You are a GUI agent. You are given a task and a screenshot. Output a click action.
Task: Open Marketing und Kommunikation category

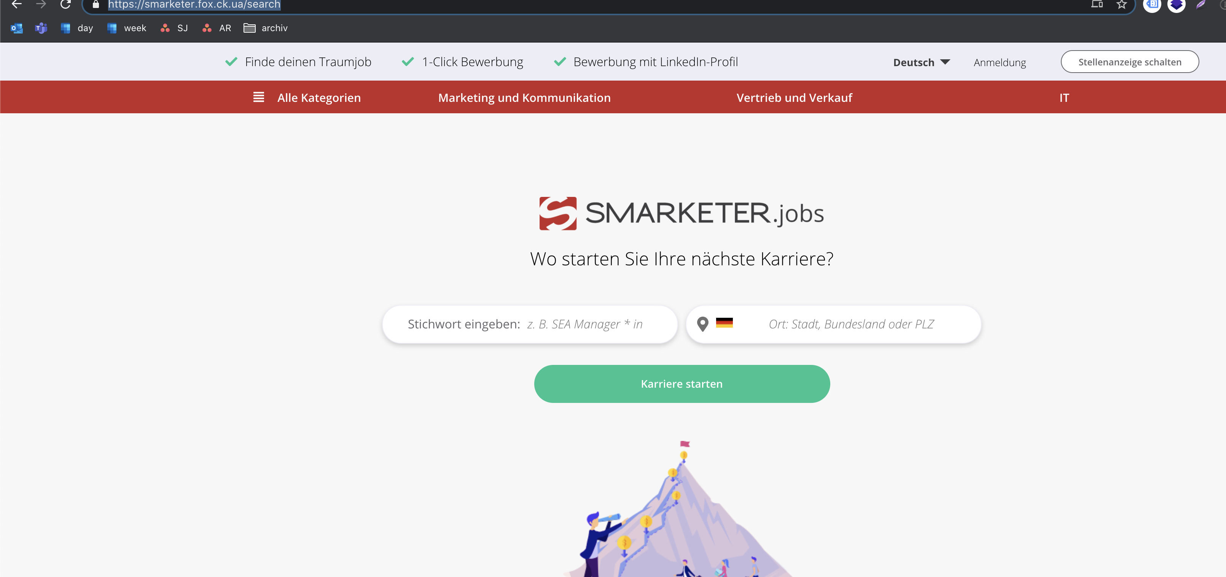[x=524, y=98]
